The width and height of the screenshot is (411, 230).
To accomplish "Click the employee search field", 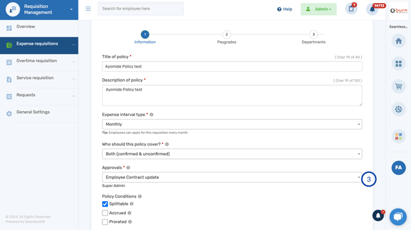I will 140,9.
